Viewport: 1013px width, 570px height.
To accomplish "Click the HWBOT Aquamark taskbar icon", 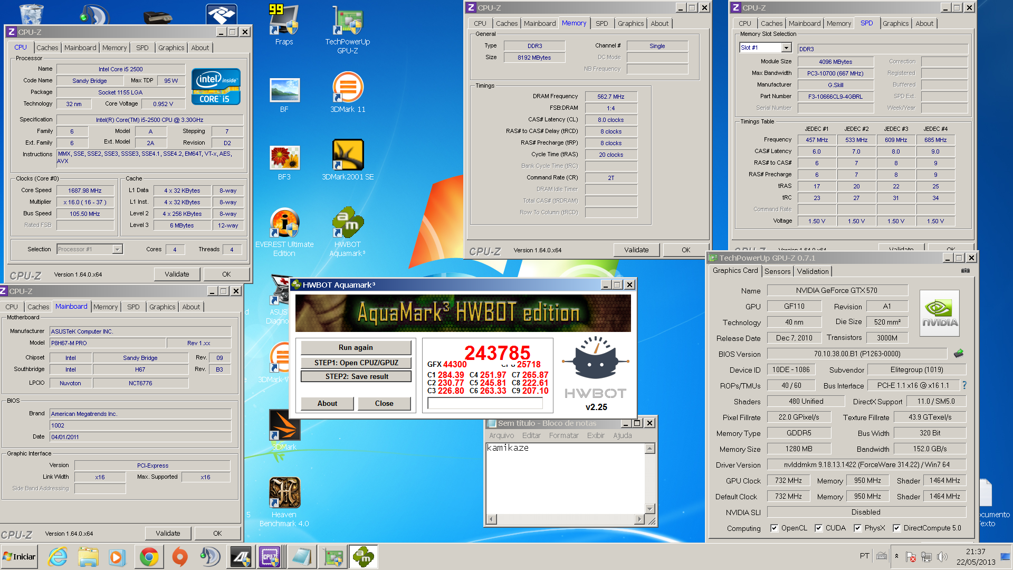I will coord(364,557).
